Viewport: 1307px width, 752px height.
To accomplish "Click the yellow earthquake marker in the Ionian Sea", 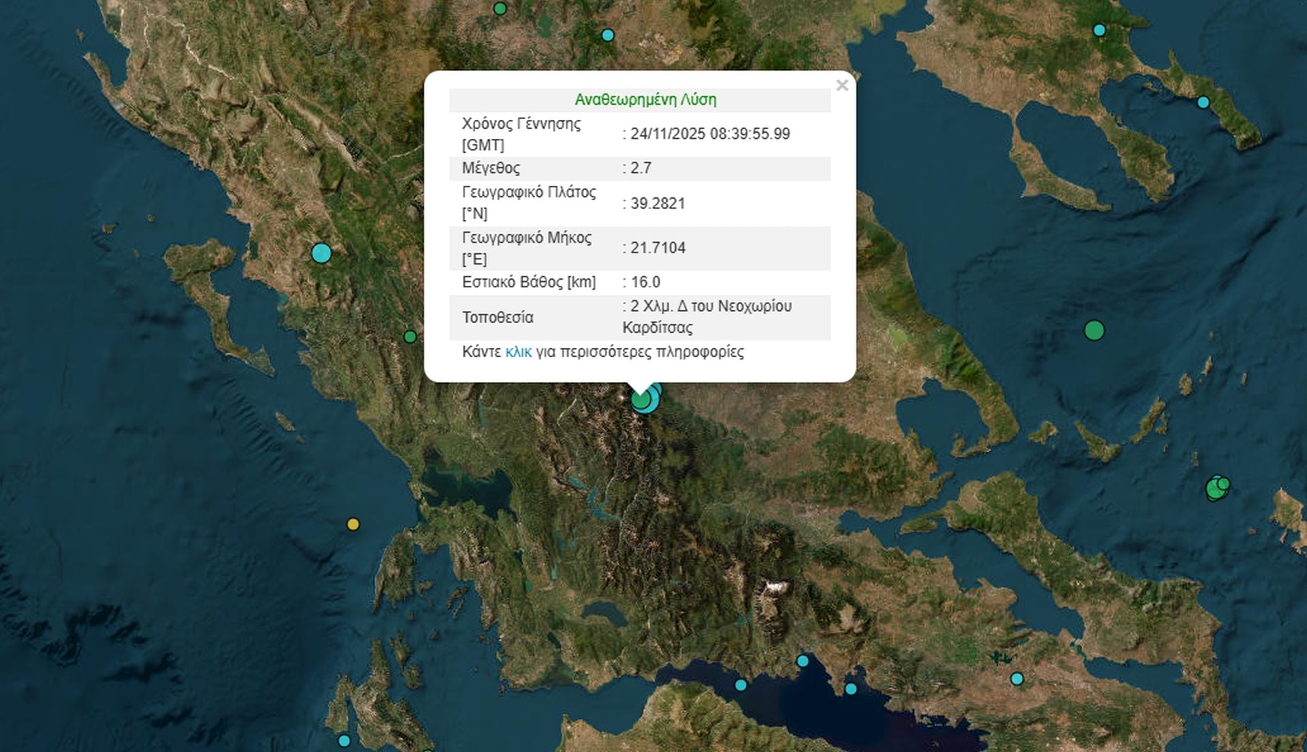I will pyautogui.click(x=353, y=524).
